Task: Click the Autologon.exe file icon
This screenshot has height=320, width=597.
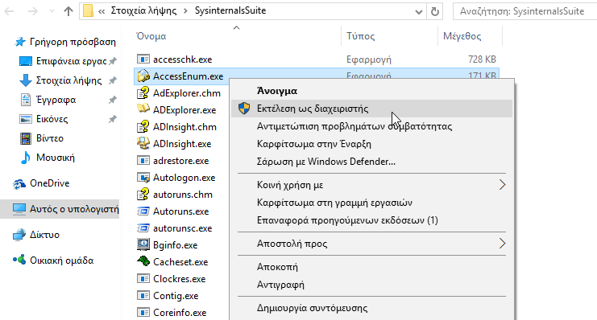Action: [x=143, y=178]
